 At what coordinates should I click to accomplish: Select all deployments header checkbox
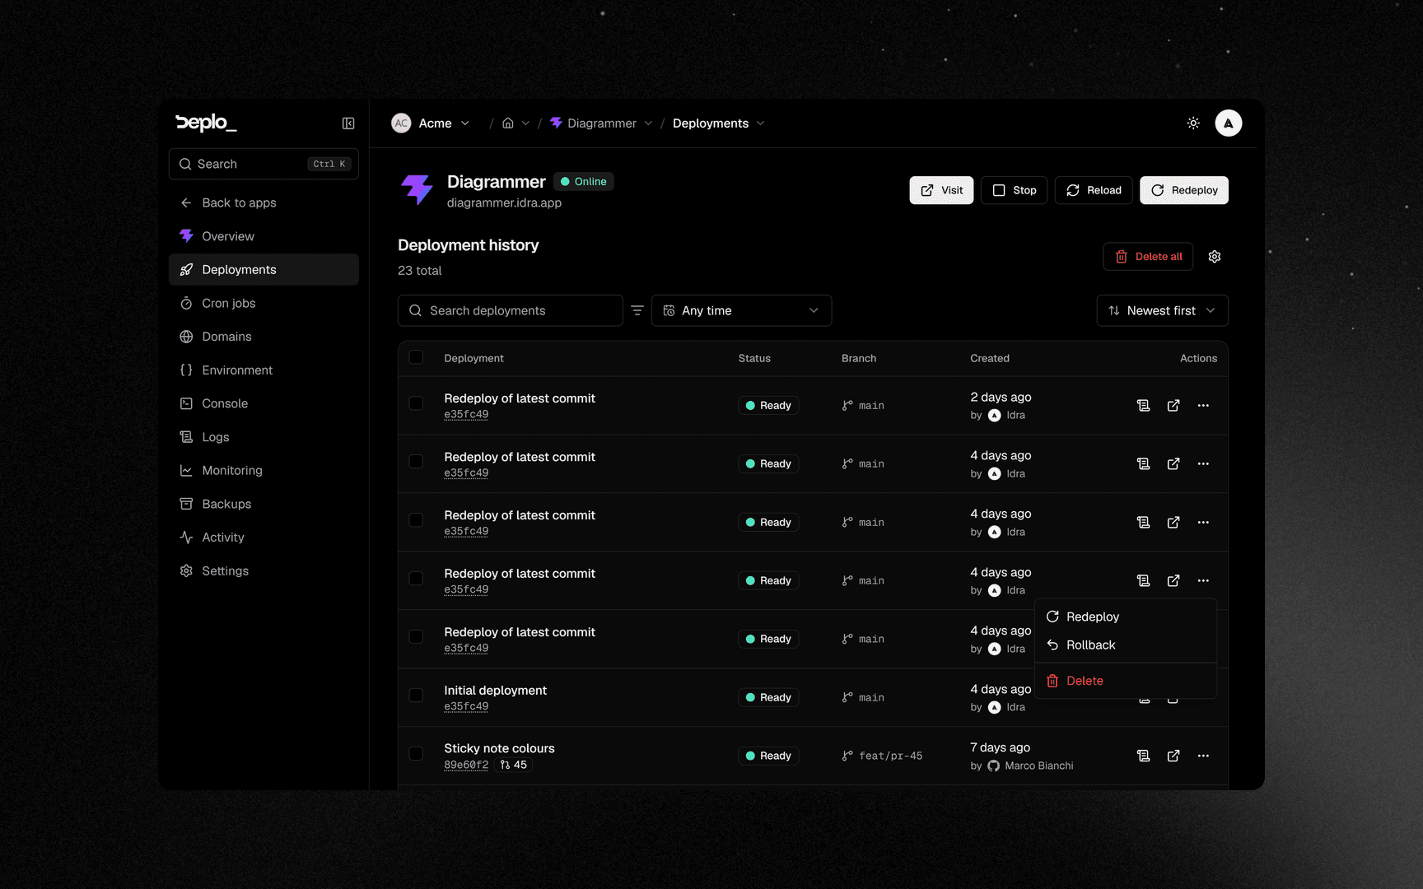[x=416, y=357]
